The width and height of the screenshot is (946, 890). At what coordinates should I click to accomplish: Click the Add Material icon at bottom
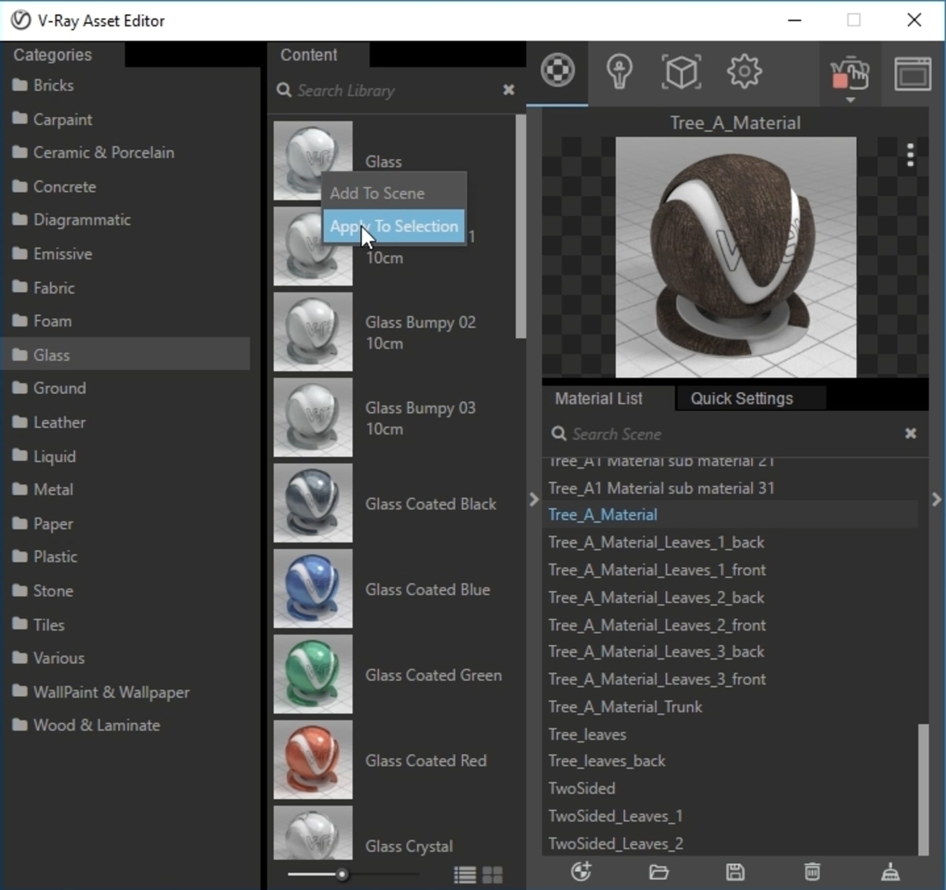click(x=581, y=871)
